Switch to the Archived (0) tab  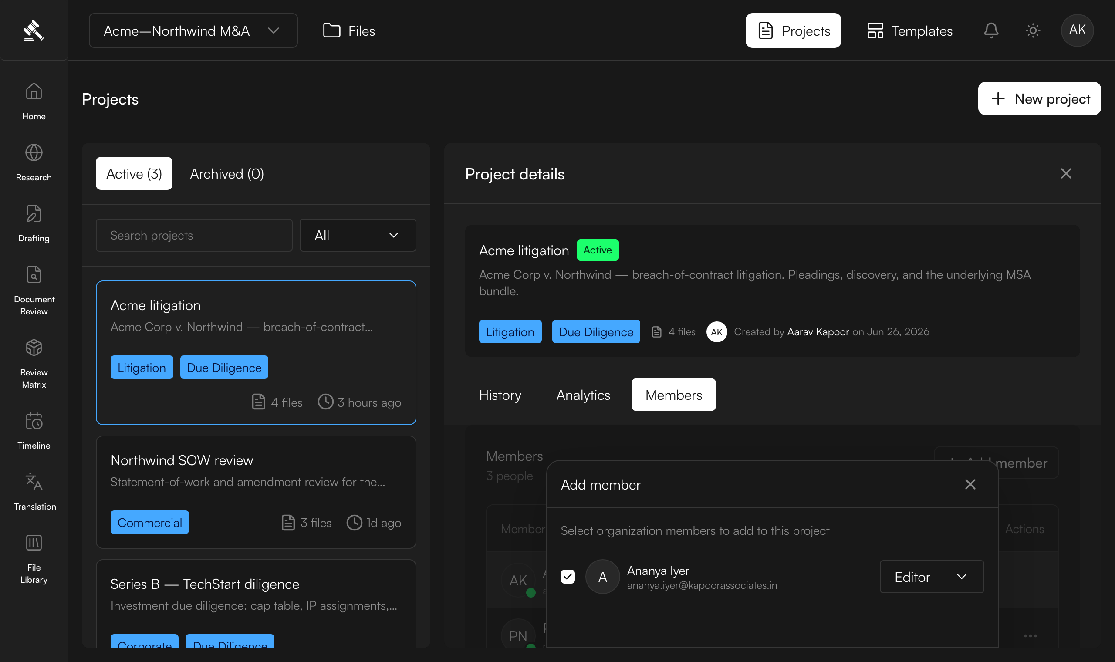click(x=227, y=173)
